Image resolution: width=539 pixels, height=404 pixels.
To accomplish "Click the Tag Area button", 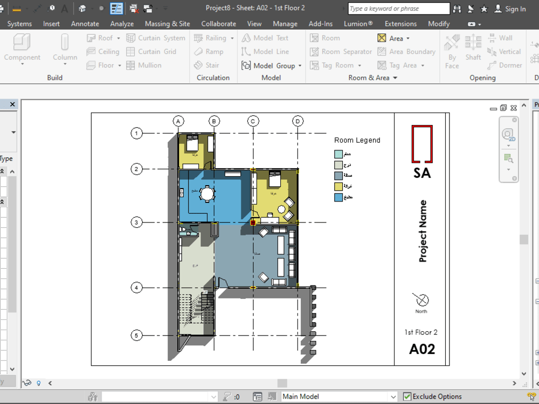I will [397, 65].
